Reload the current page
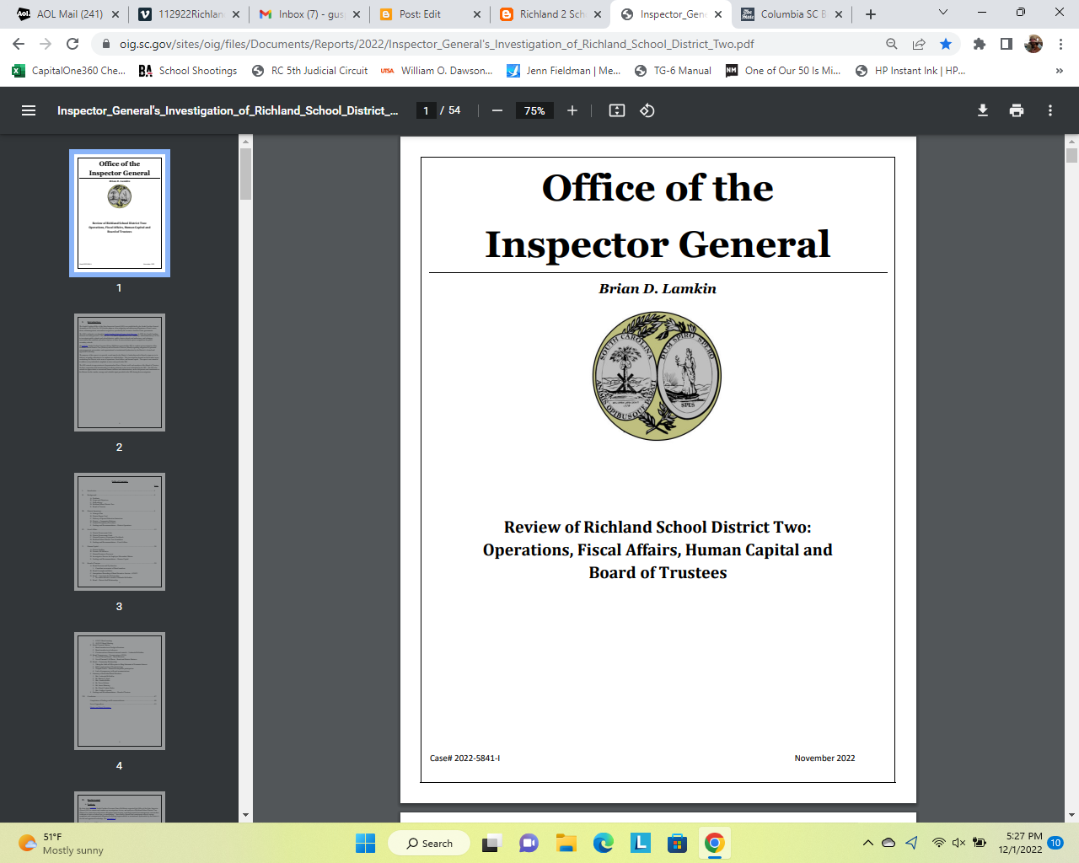The height and width of the screenshot is (863, 1079). pos(72,44)
